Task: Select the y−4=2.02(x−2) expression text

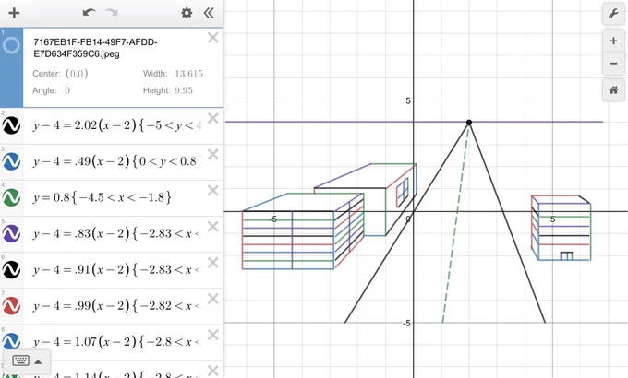Action: pyautogui.click(x=117, y=125)
